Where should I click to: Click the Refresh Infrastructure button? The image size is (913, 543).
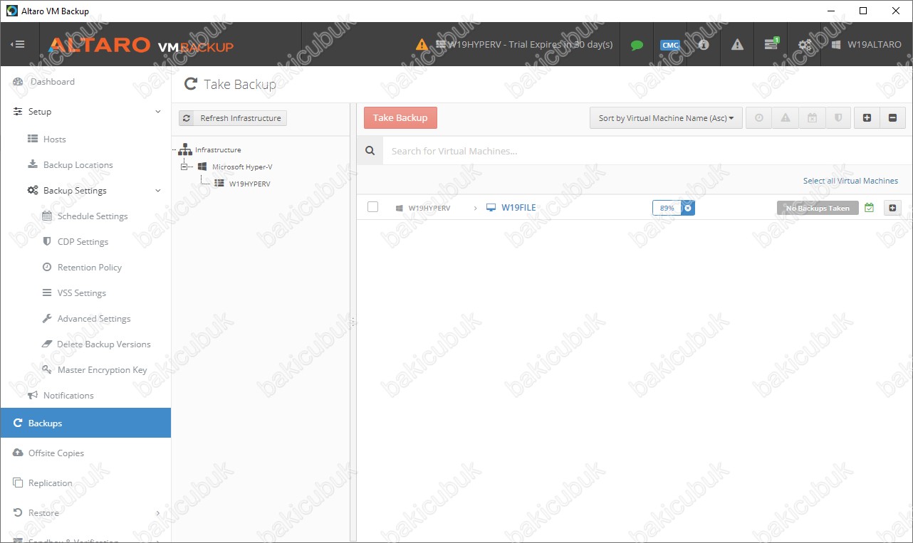click(233, 118)
